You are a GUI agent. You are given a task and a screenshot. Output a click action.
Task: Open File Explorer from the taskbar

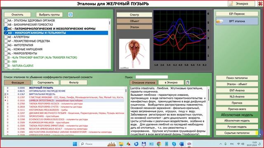click(x=121, y=144)
